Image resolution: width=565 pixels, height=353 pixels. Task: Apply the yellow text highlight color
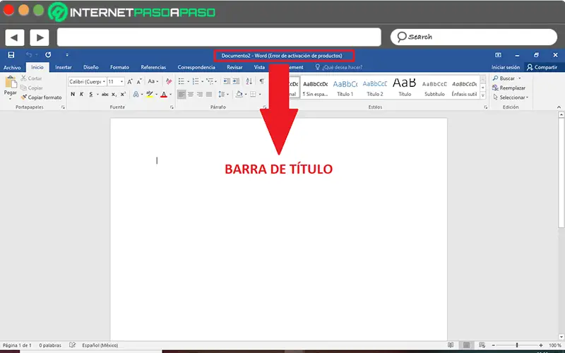150,95
